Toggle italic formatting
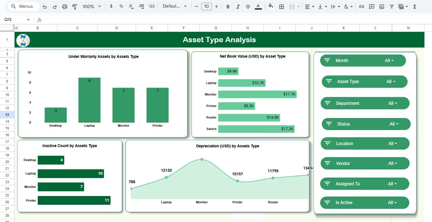The height and width of the screenshot is (222, 432). 238,6
